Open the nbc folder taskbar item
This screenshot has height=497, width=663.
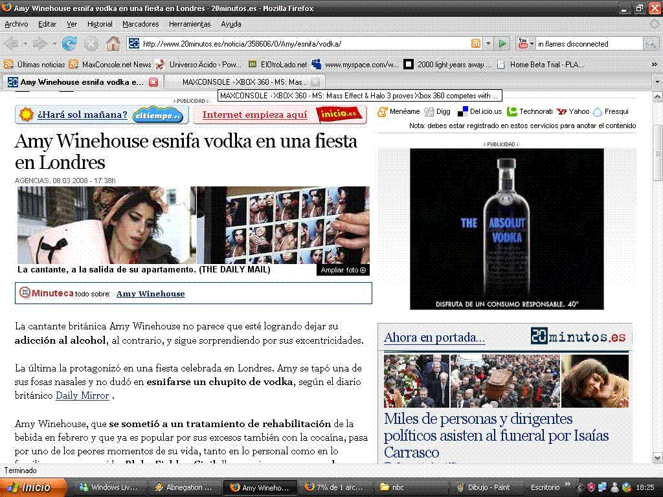point(409,487)
